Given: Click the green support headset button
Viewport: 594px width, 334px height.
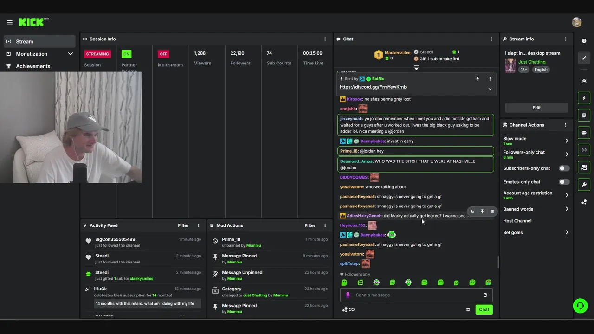Looking at the screenshot, I should coord(580,306).
